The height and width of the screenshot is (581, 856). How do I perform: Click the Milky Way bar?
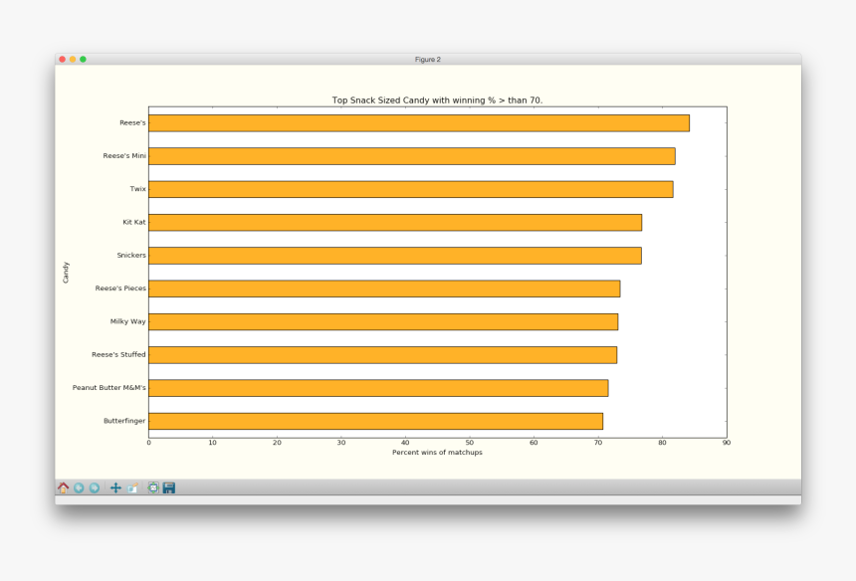tap(383, 321)
